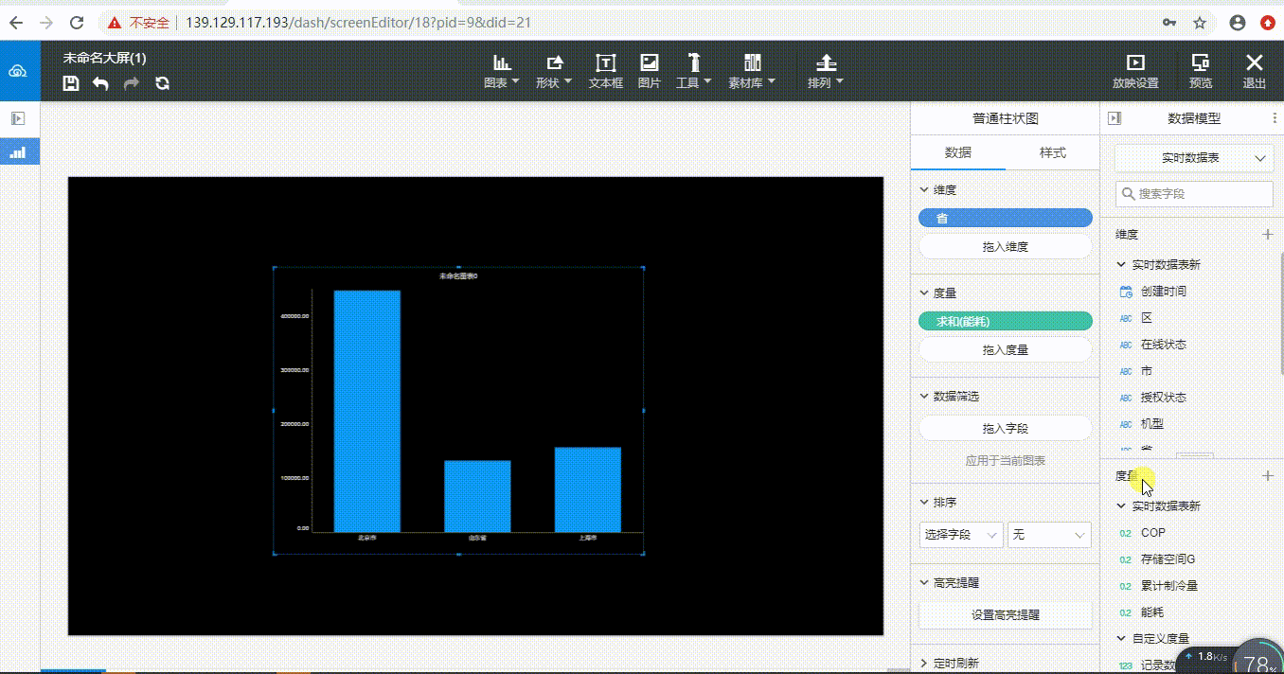This screenshot has width=1284, height=674.
Task: Undo the last action
Action: (x=100, y=83)
